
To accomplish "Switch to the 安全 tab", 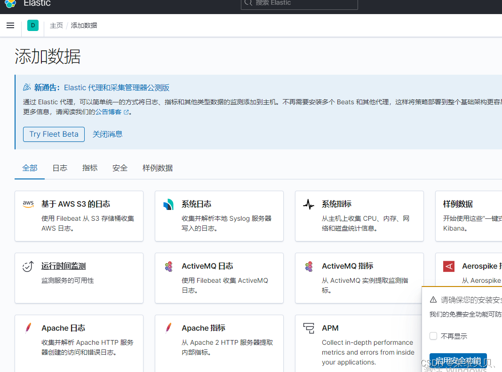I will pos(120,168).
